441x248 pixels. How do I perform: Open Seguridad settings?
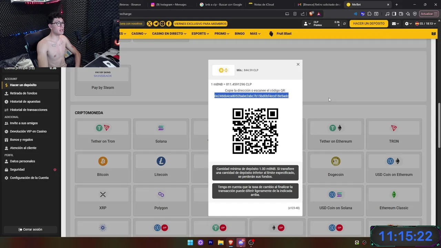pos(30,169)
